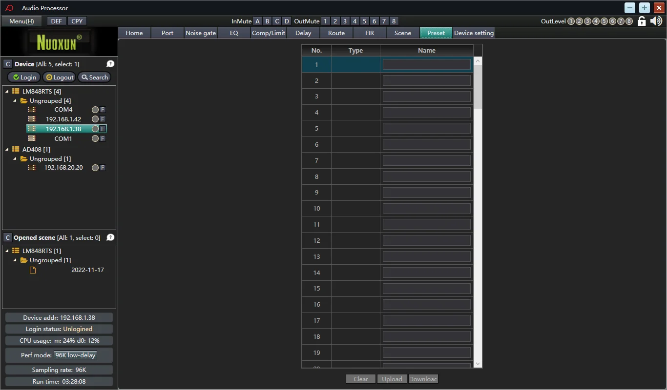Click OutLevel indicator number 5
Viewport: 667px width, 390px height.
tap(604, 21)
